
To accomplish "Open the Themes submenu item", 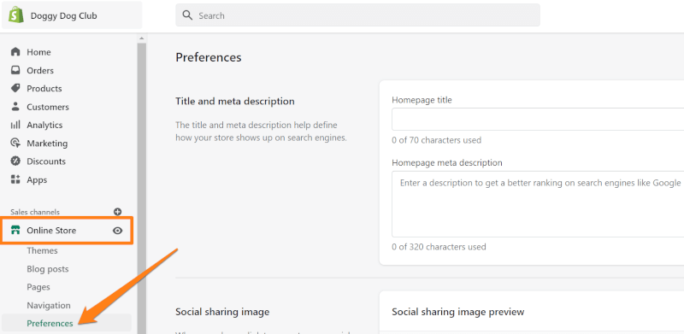I will pyautogui.click(x=42, y=251).
